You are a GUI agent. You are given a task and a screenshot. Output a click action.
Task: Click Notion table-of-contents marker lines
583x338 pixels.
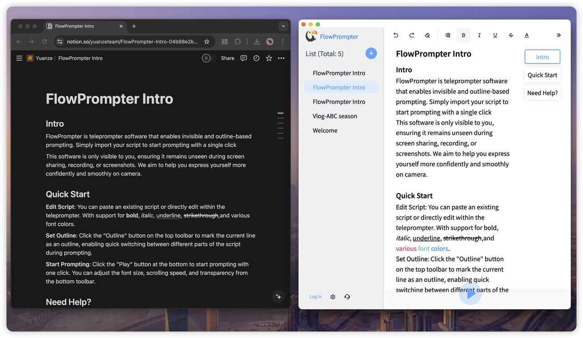coord(281,125)
